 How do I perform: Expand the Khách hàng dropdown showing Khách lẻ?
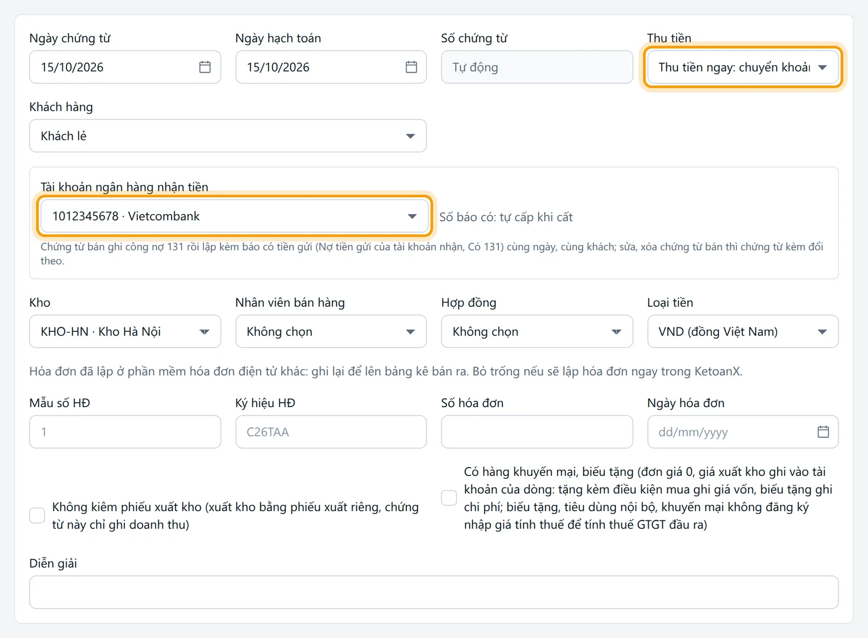[228, 136]
